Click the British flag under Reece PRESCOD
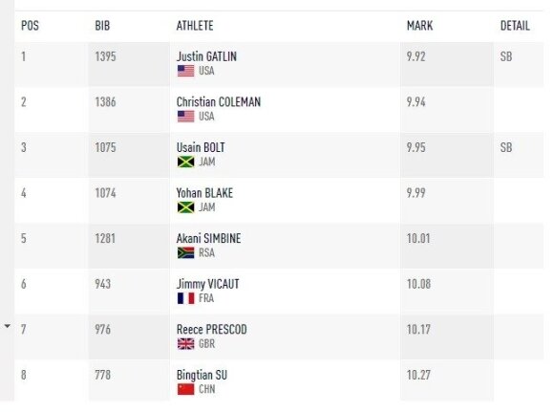 (185, 344)
